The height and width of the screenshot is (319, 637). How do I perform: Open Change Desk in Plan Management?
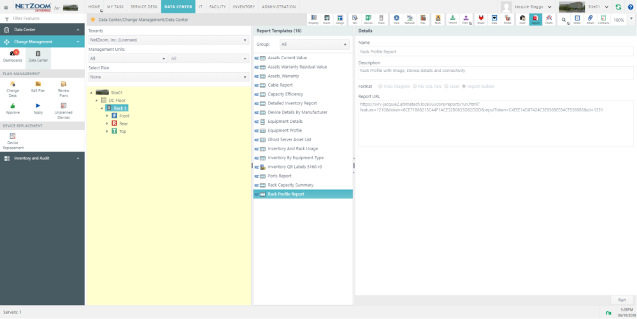pyautogui.click(x=13, y=87)
